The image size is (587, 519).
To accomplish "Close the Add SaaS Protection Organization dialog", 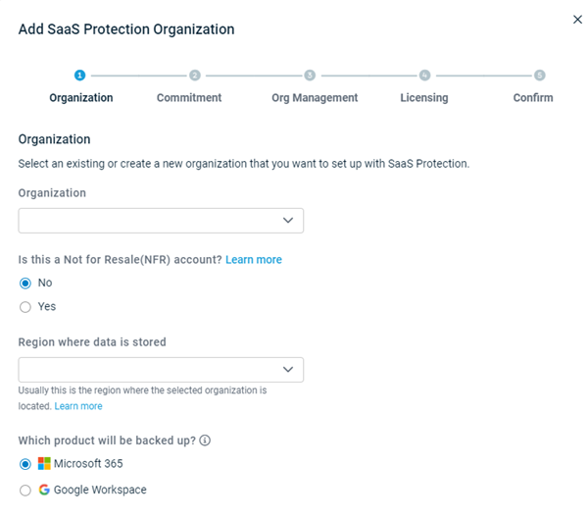I will click(577, 20).
